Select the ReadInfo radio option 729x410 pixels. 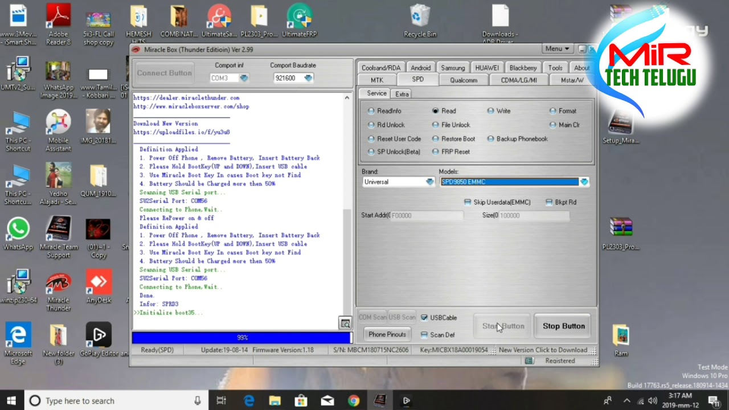point(384,111)
